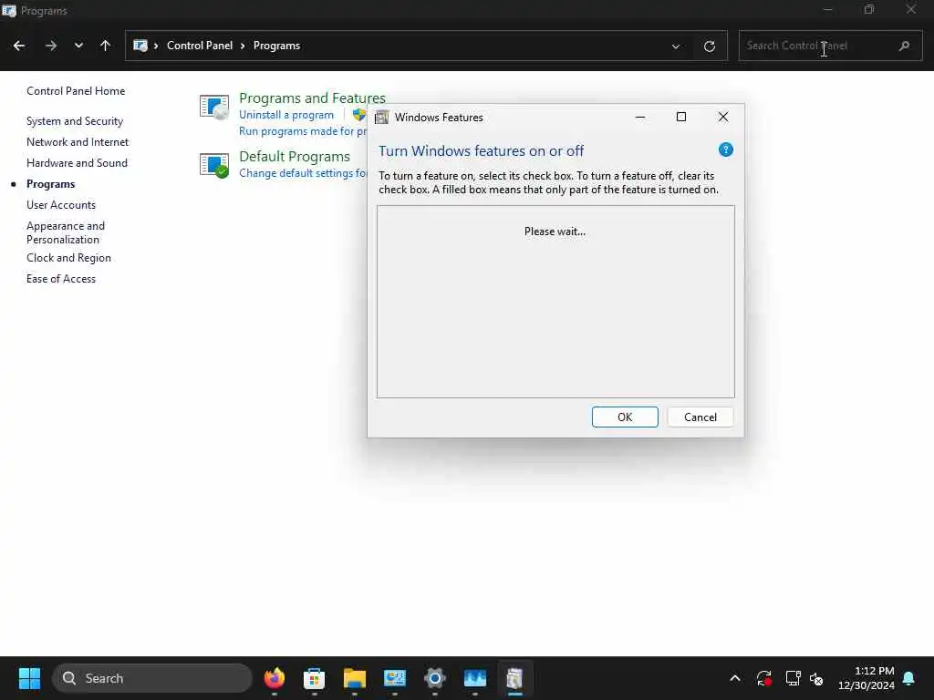
Task: Open Clock and Region category
Action: 68,258
